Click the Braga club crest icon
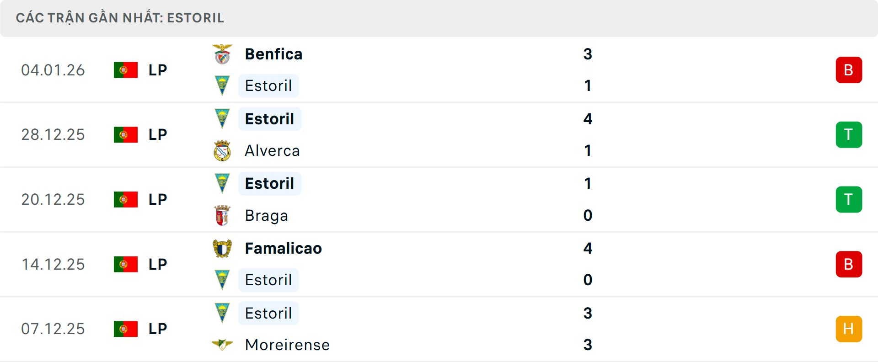The width and height of the screenshot is (878, 362). (222, 216)
